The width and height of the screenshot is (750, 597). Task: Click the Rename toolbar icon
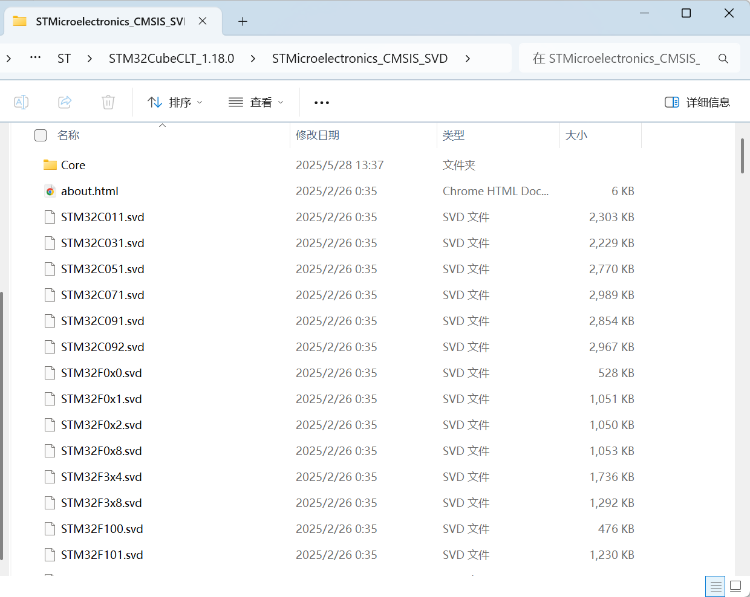pyautogui.click(x=21, y=102)
